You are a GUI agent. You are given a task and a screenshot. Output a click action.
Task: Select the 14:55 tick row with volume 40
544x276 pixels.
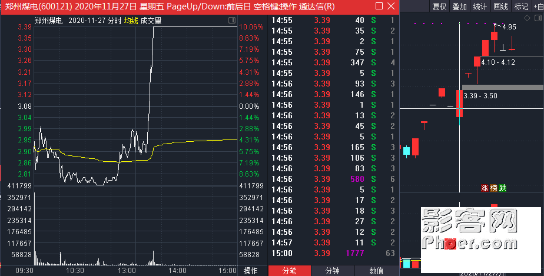click(333, 21)
